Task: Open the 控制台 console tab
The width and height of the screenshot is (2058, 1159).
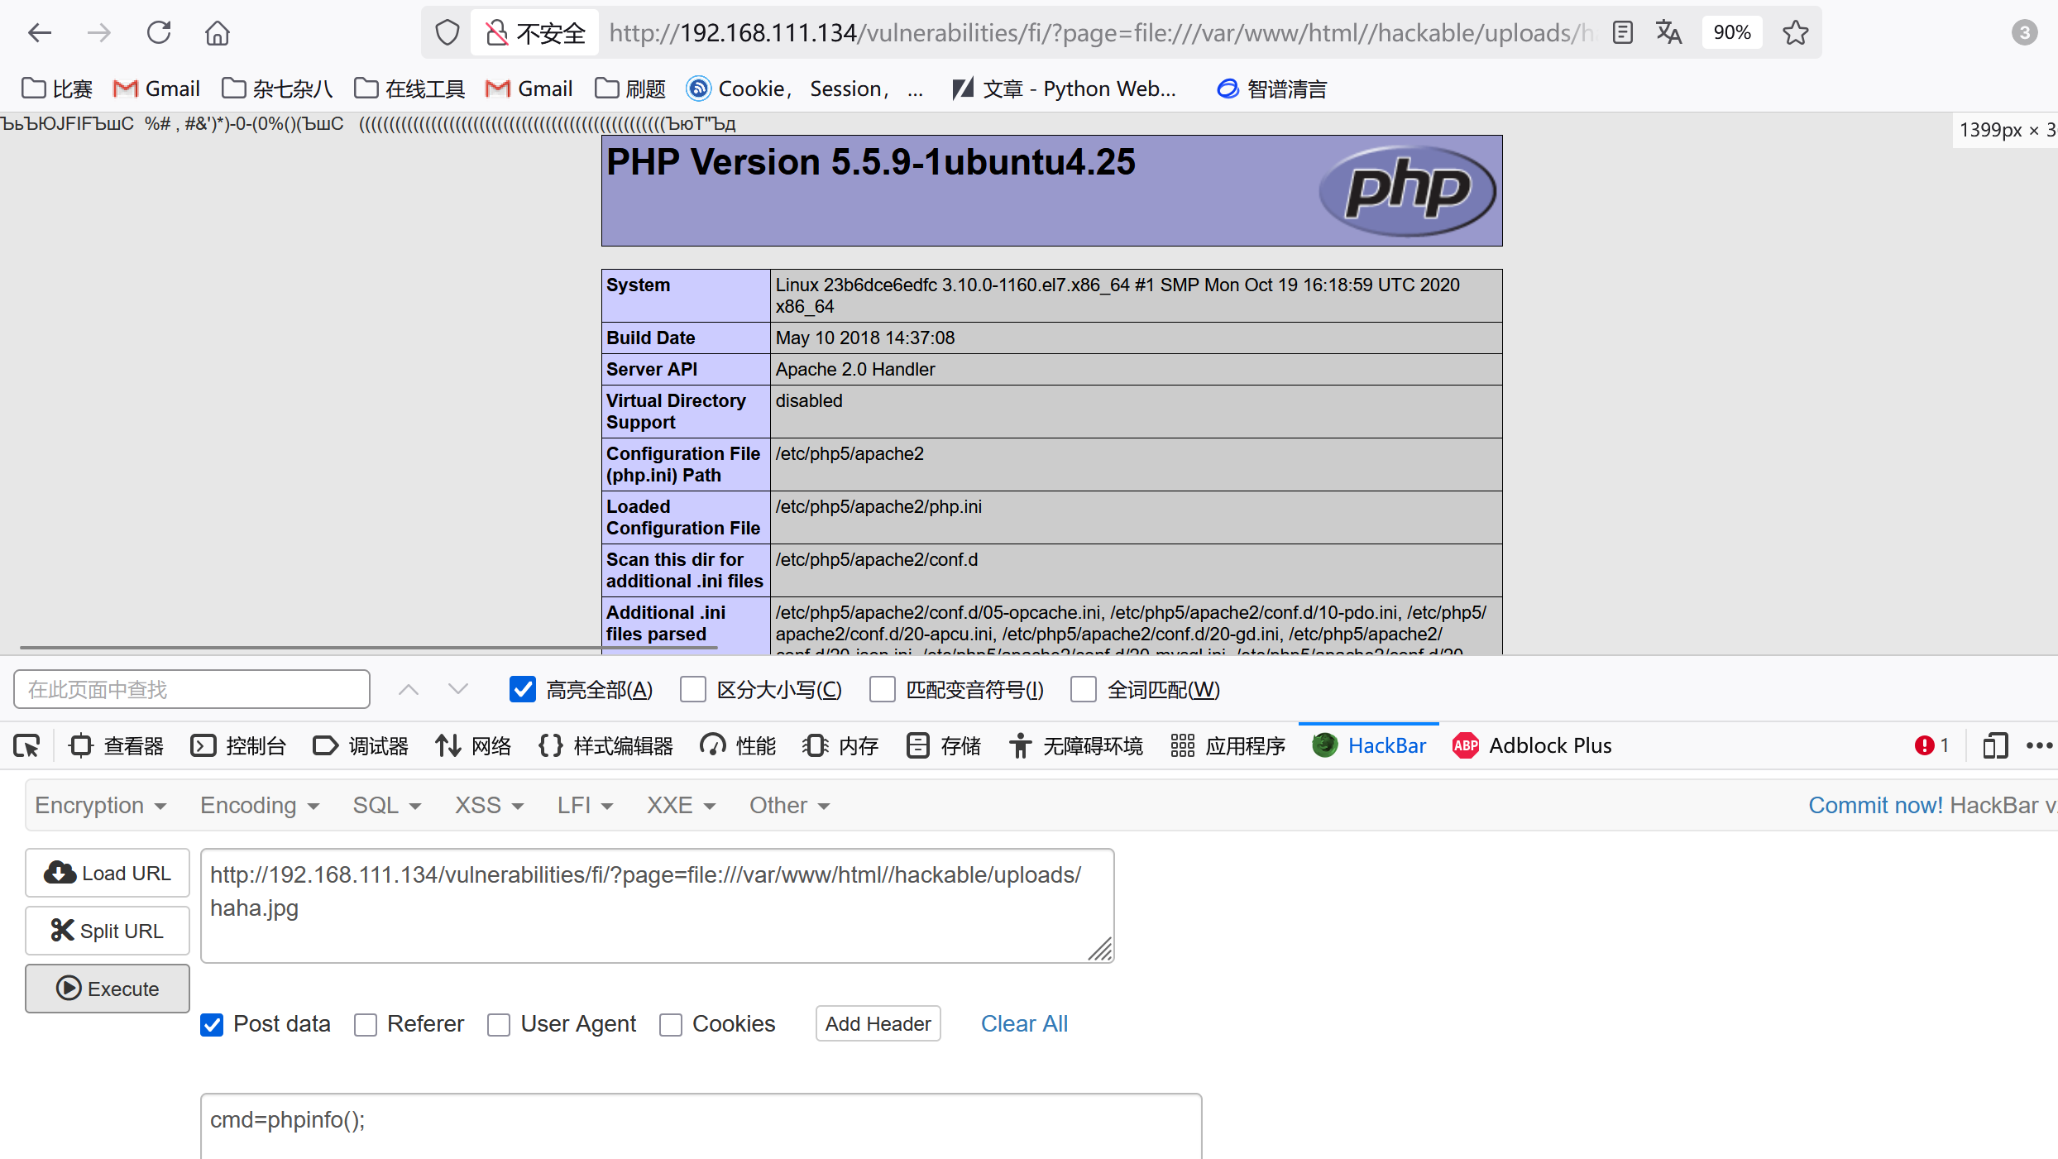Action: [x=238, y=746]
